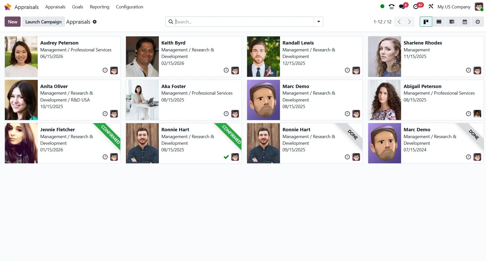Switch to List view
Image resolution: width=486 pixels, height=261 pixels.
tap(439, 22)
